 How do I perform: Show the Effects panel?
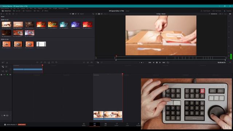point(45,11)
